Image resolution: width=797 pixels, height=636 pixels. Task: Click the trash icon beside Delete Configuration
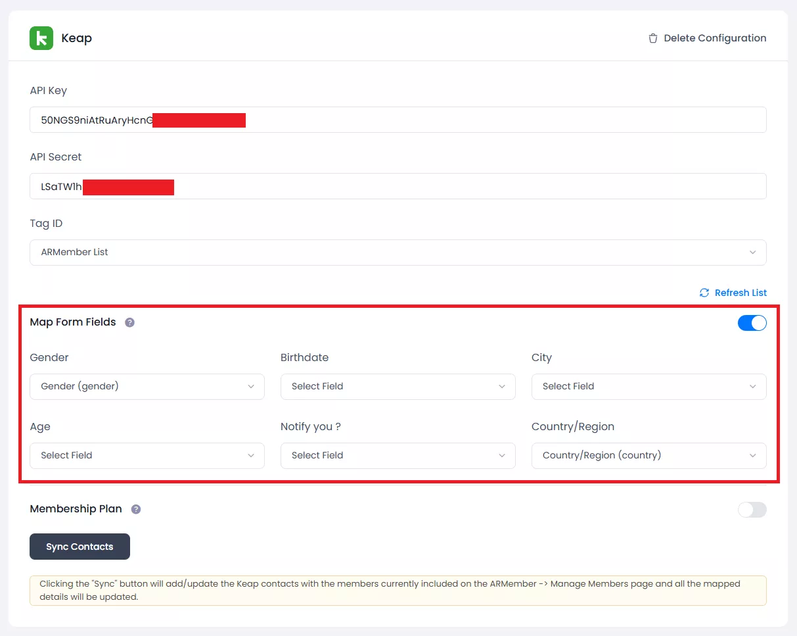click(x=652, y=38)
